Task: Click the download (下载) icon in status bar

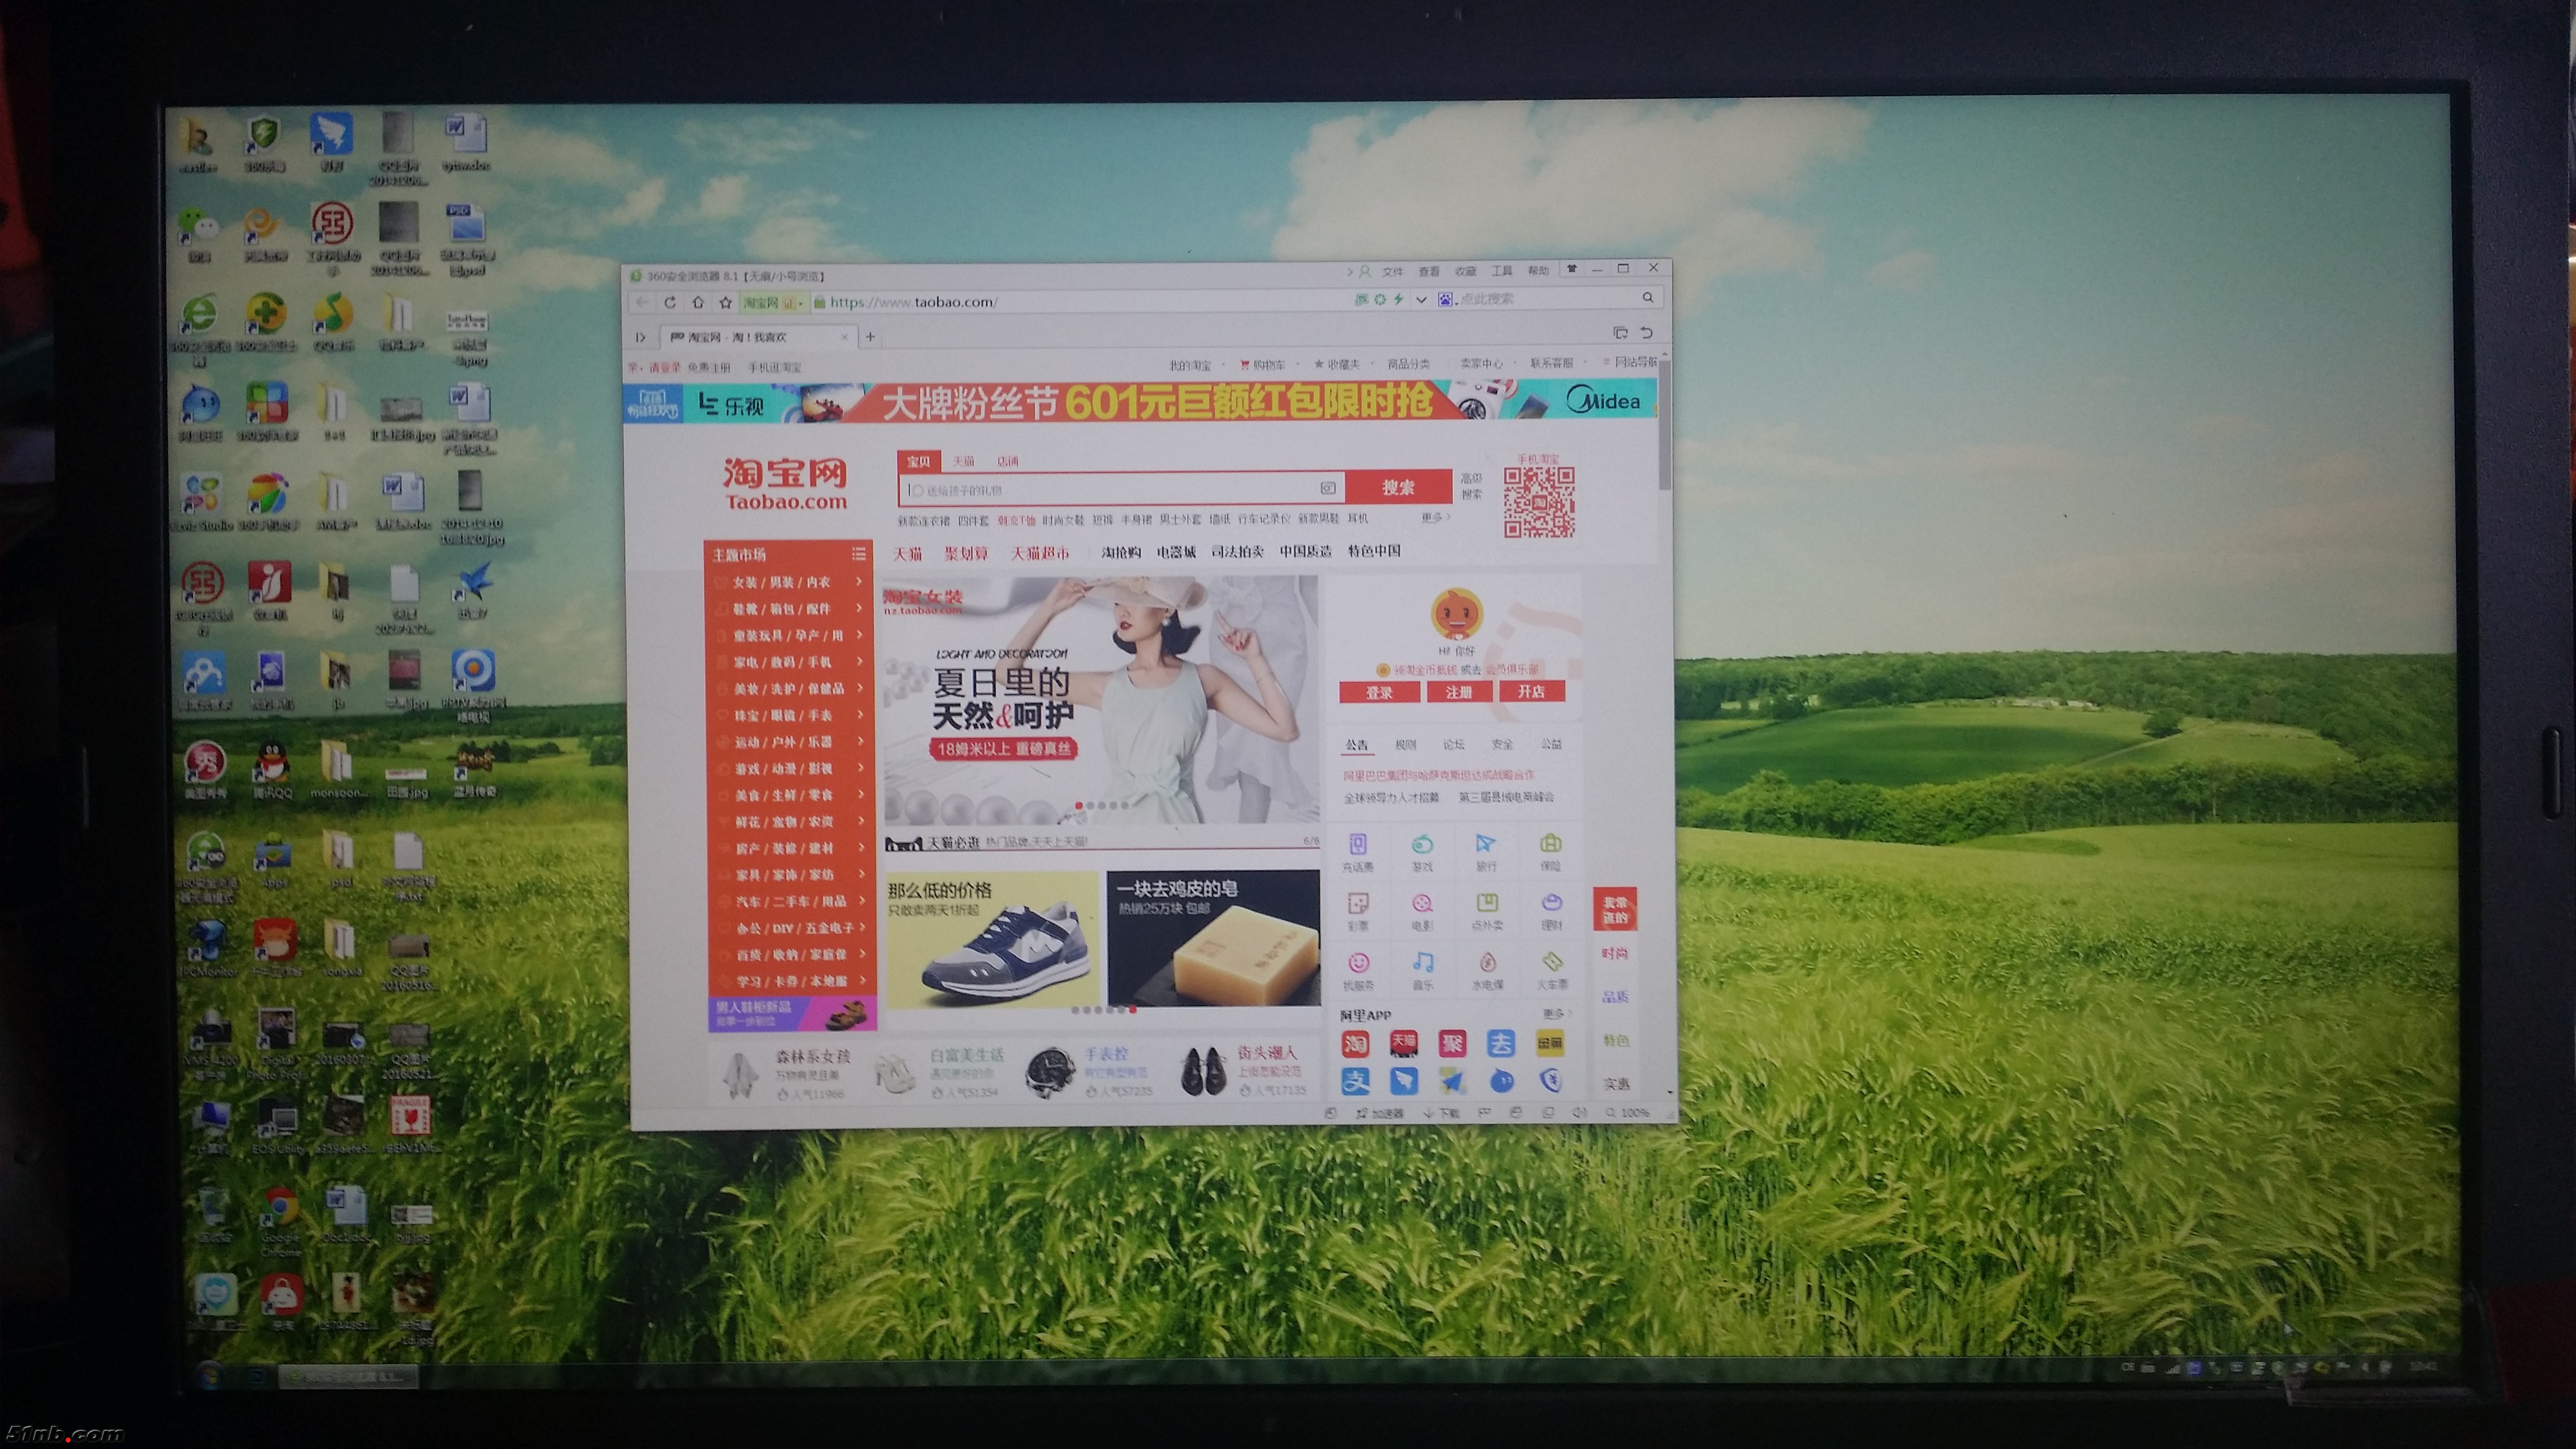Action: (1440, 1113)
